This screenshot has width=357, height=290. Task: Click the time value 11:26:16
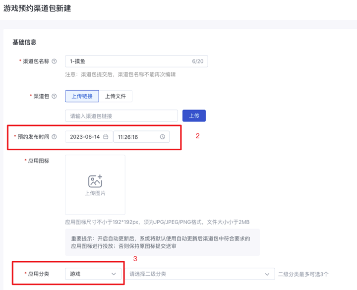tap(128, 137)
